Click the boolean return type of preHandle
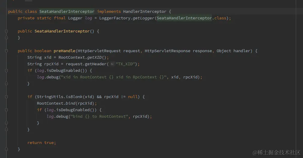The height and width of the screenshot is (158, 303). coord(43,51)
